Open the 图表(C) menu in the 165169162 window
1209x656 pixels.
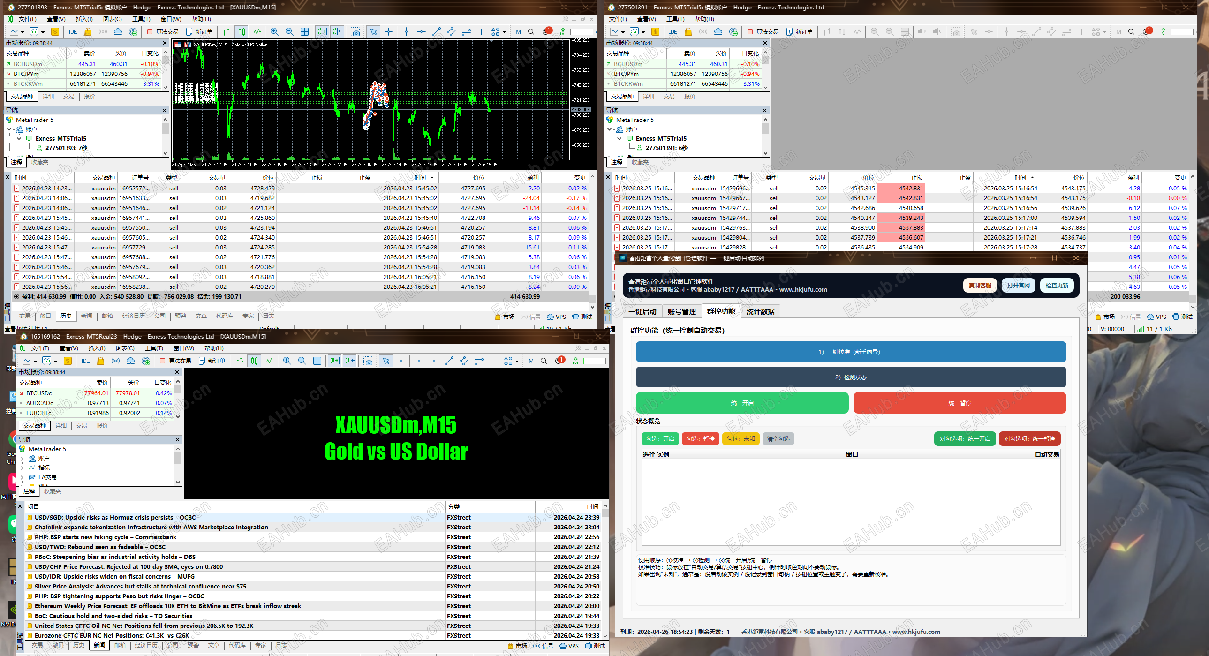(125, 348)
